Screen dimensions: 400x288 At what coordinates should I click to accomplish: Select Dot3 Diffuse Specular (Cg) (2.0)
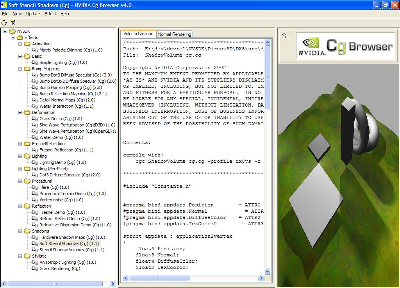[x=70, y=175]
